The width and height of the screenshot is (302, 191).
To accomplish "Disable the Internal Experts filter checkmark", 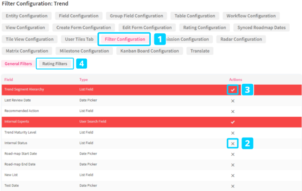I will (x=232, y=122).
